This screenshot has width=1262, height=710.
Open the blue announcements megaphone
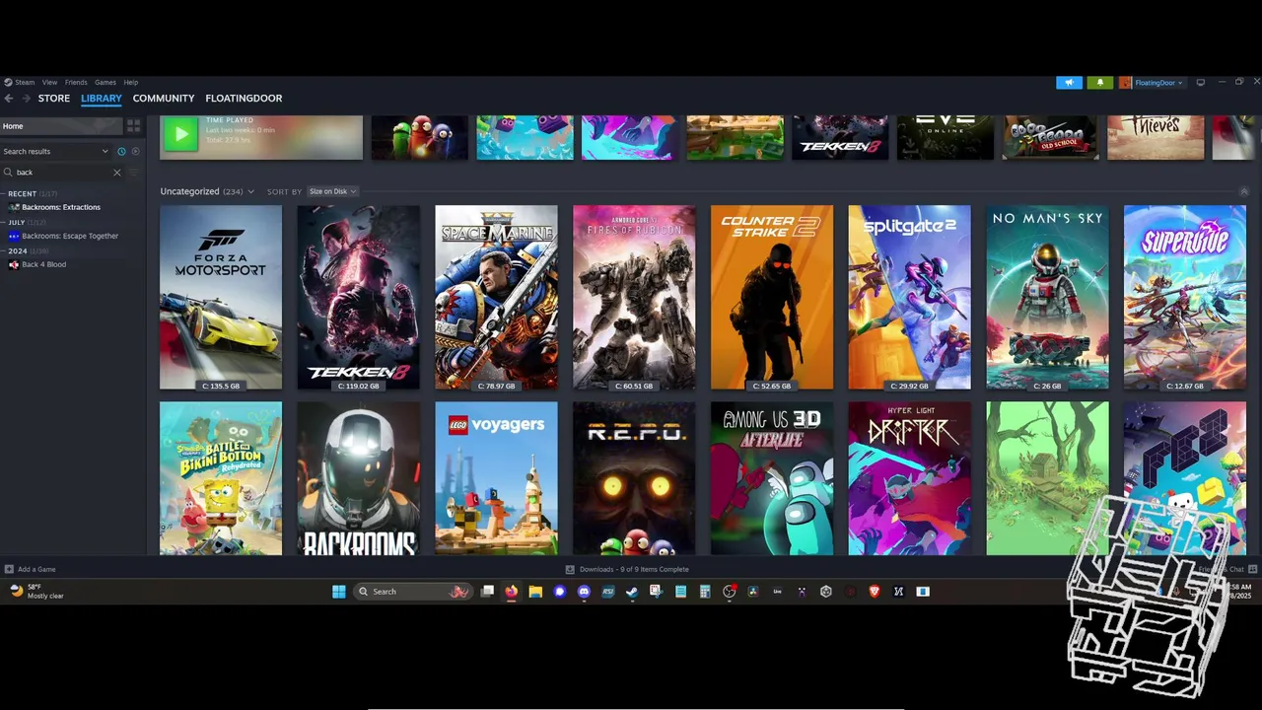pos(1069,83)
